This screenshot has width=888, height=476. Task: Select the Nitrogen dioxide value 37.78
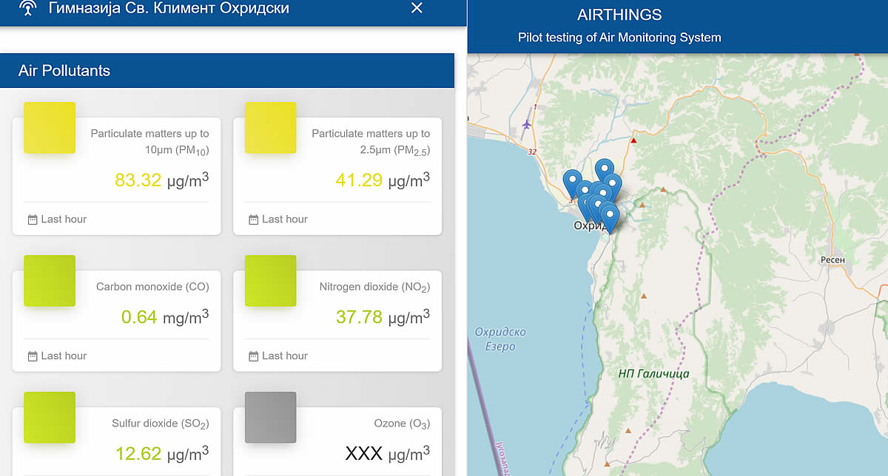click(359, 317)
